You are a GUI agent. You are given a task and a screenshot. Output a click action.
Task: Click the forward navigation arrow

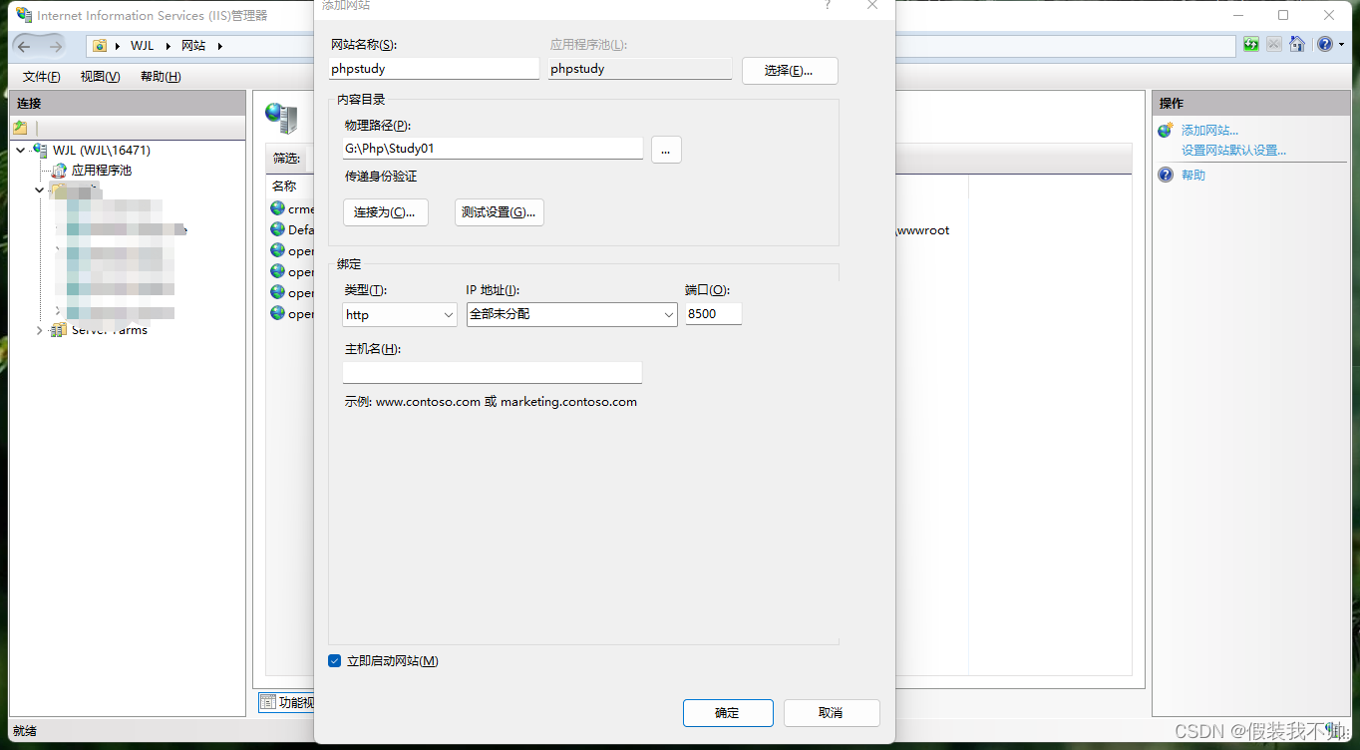click(55, 46)
